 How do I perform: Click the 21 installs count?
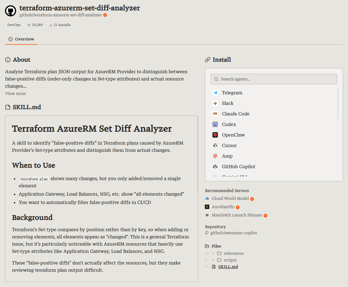pos(62,25)
